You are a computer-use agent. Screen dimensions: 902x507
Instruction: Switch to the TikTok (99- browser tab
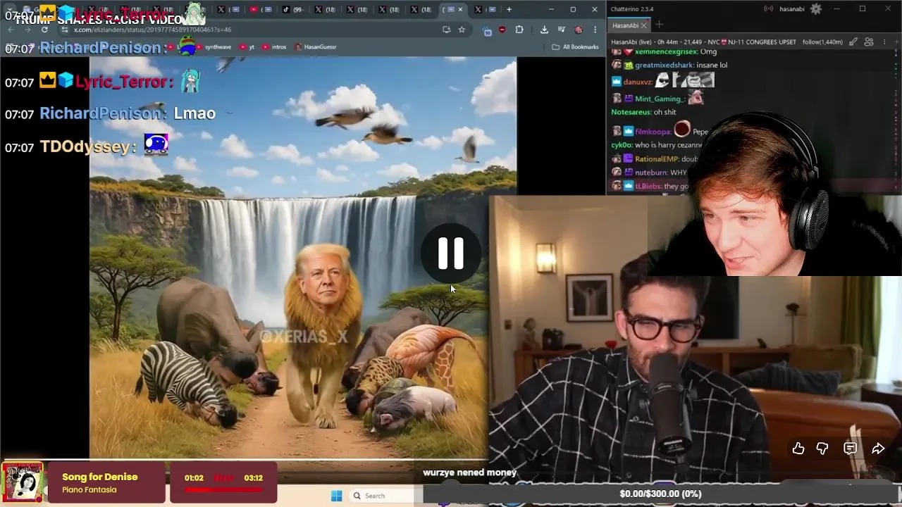tap(292, 9)
